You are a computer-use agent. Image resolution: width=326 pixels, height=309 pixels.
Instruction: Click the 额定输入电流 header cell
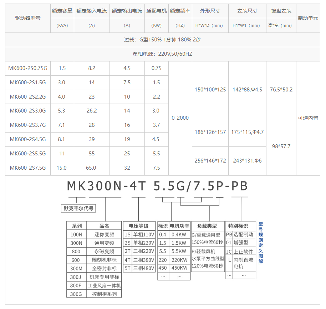coord(92,11)
